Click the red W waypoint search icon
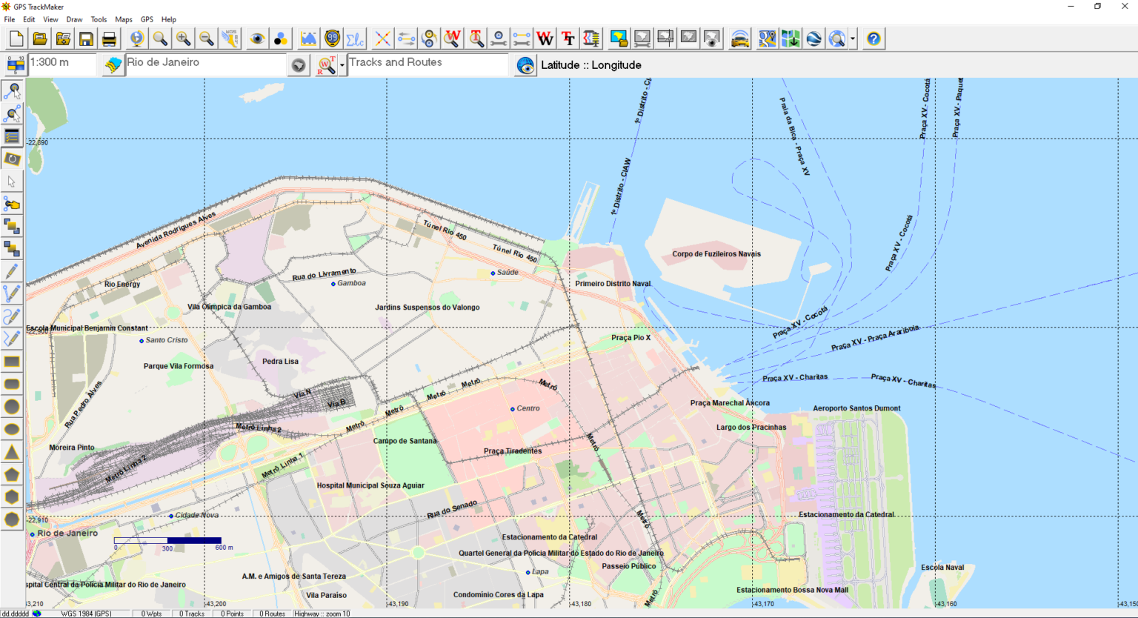The width and height of the screenshot is (1138, 618). [x=452, y=39]
